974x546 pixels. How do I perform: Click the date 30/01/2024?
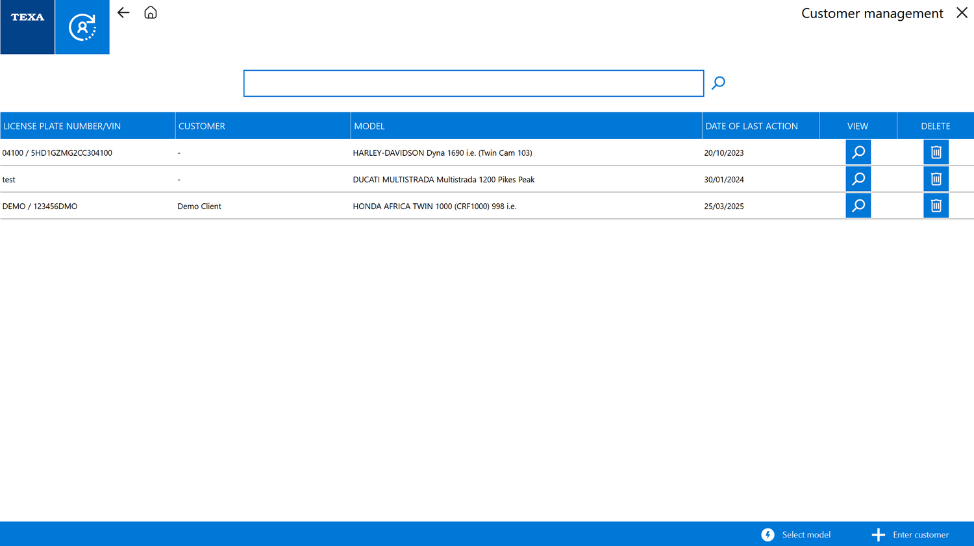[x=724, y=180]
